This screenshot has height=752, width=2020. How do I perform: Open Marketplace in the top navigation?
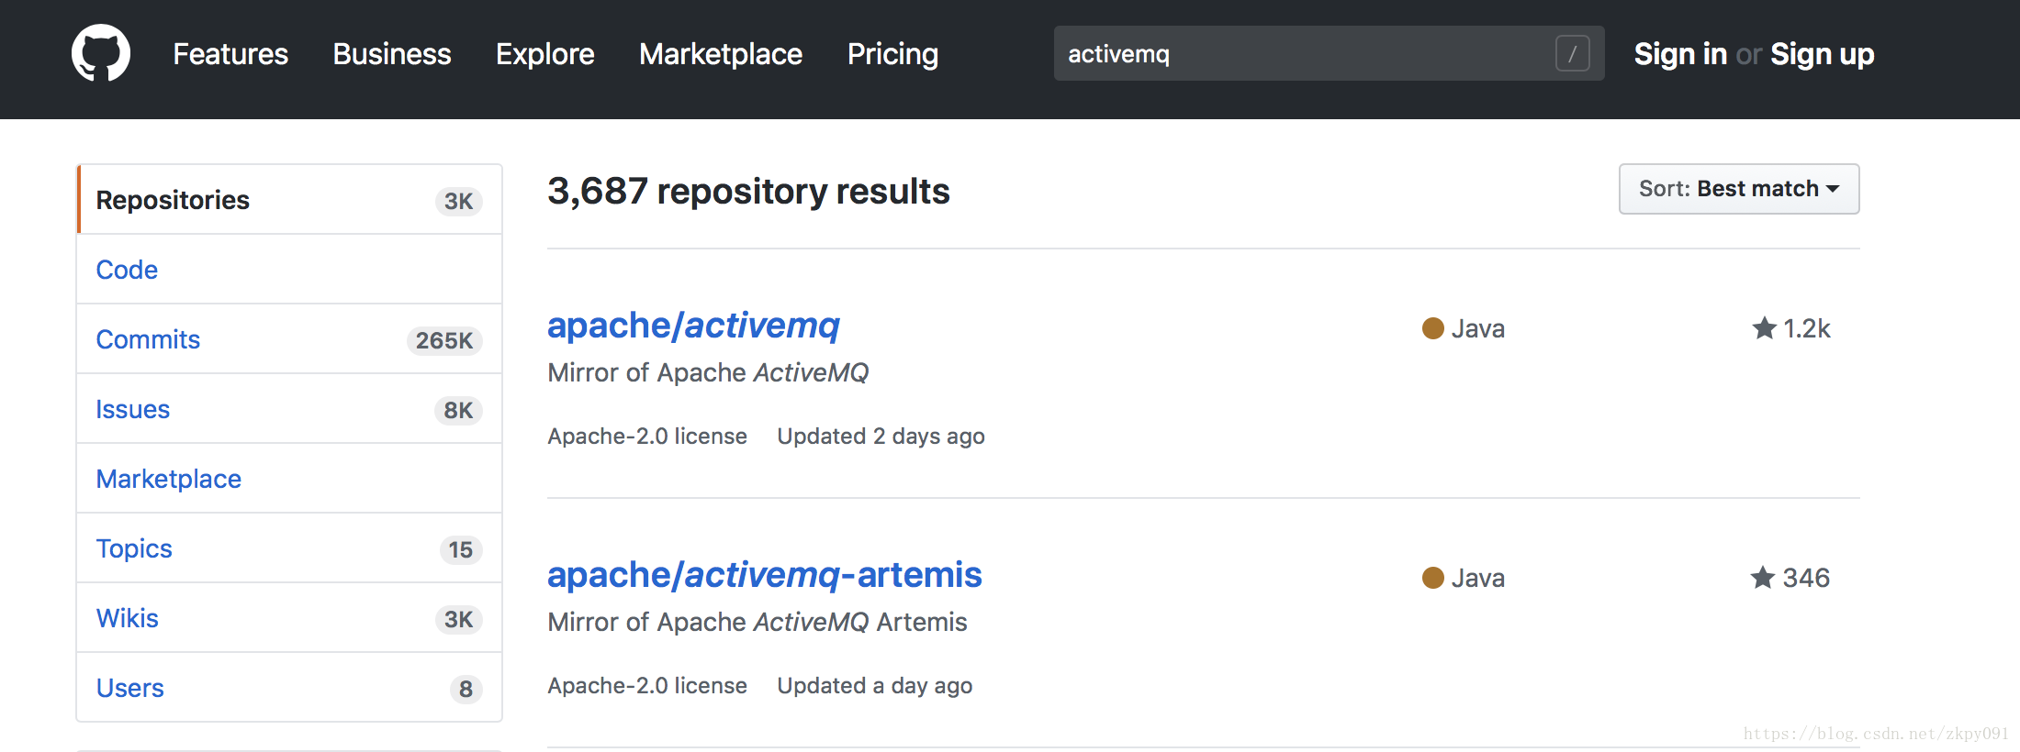point(721,54)
